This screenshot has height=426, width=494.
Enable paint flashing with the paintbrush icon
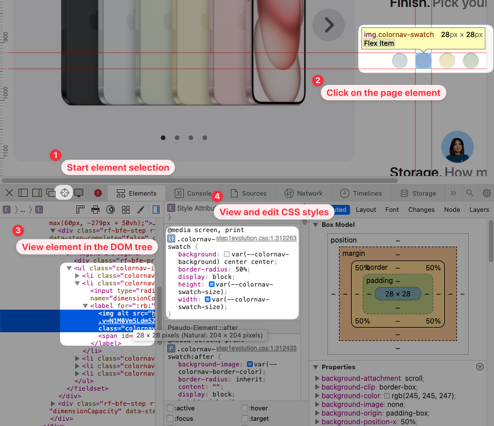141,210
